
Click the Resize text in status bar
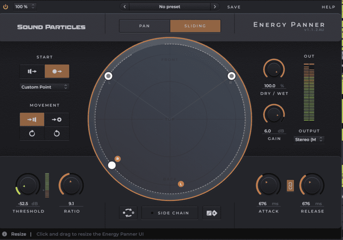tap(18, 234)
